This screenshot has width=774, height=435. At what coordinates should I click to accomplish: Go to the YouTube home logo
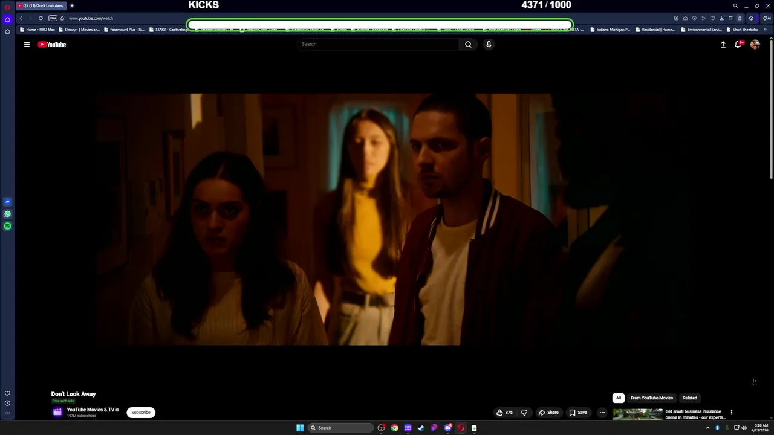coord(52,44)
